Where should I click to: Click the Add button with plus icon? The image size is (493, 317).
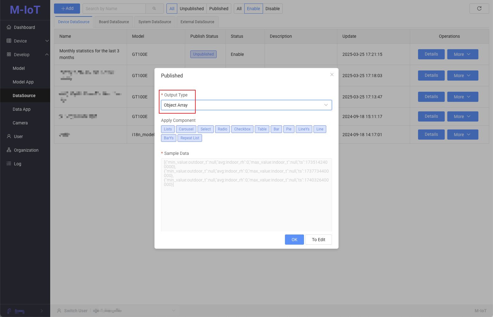[x=67, y=9]
